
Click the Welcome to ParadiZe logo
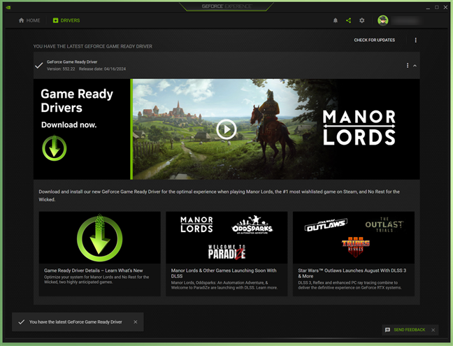(x=226, y=252)
